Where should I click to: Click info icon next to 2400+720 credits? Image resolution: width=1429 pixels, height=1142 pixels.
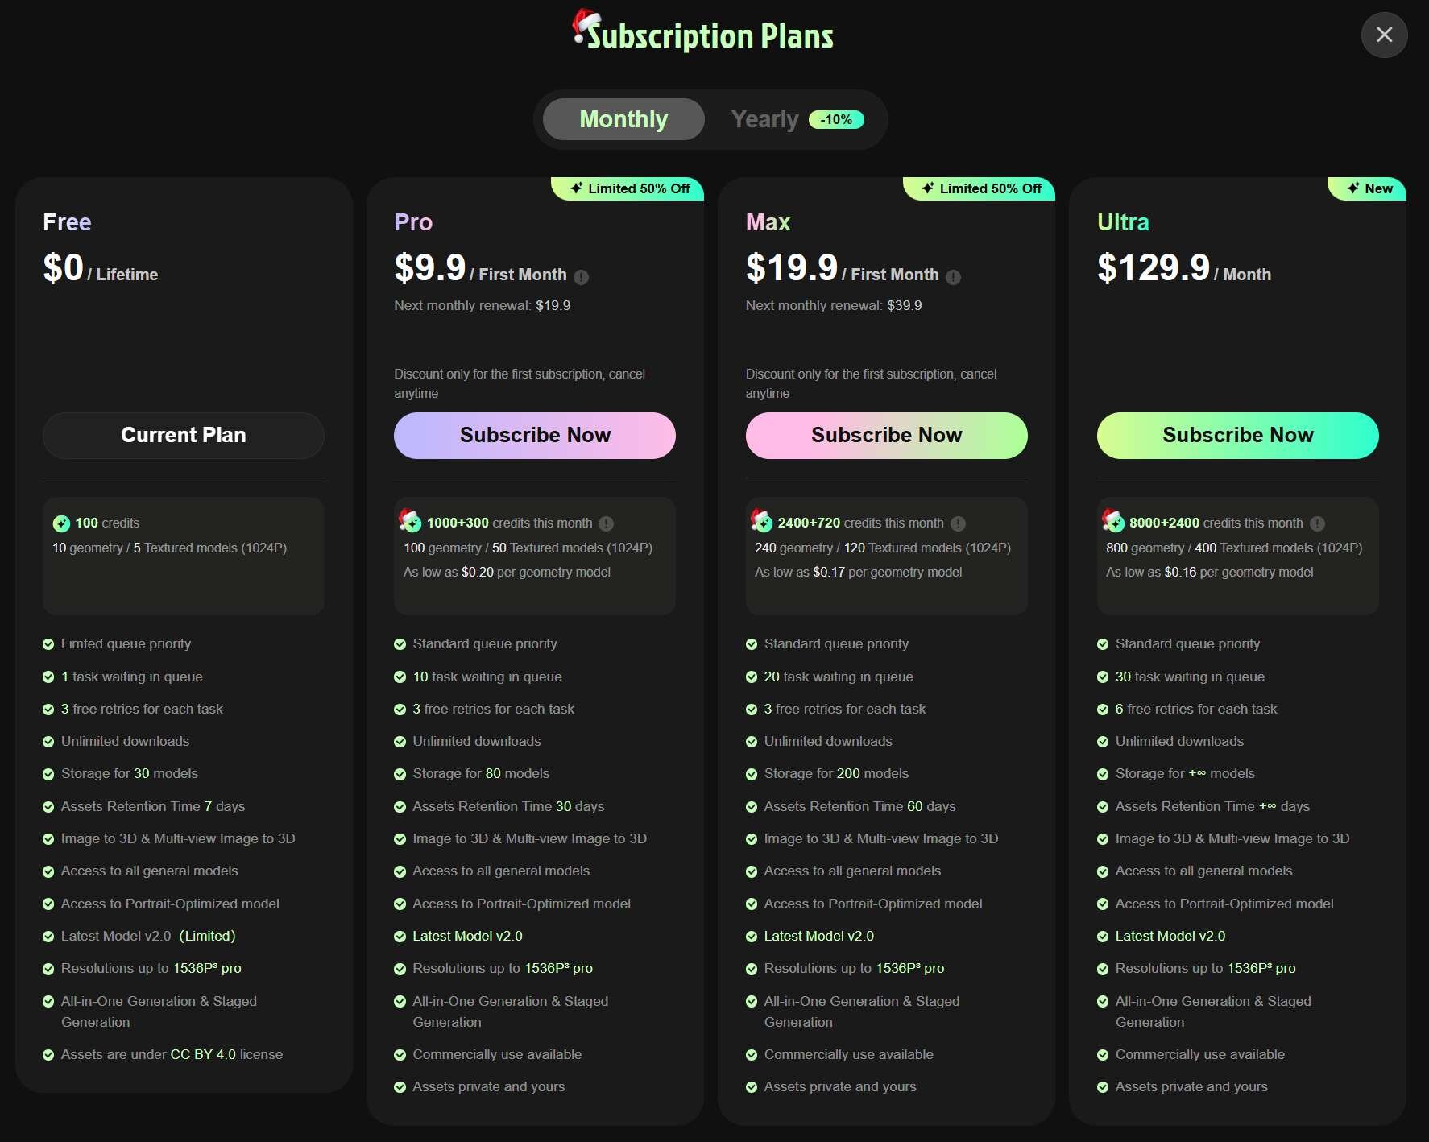958,523
